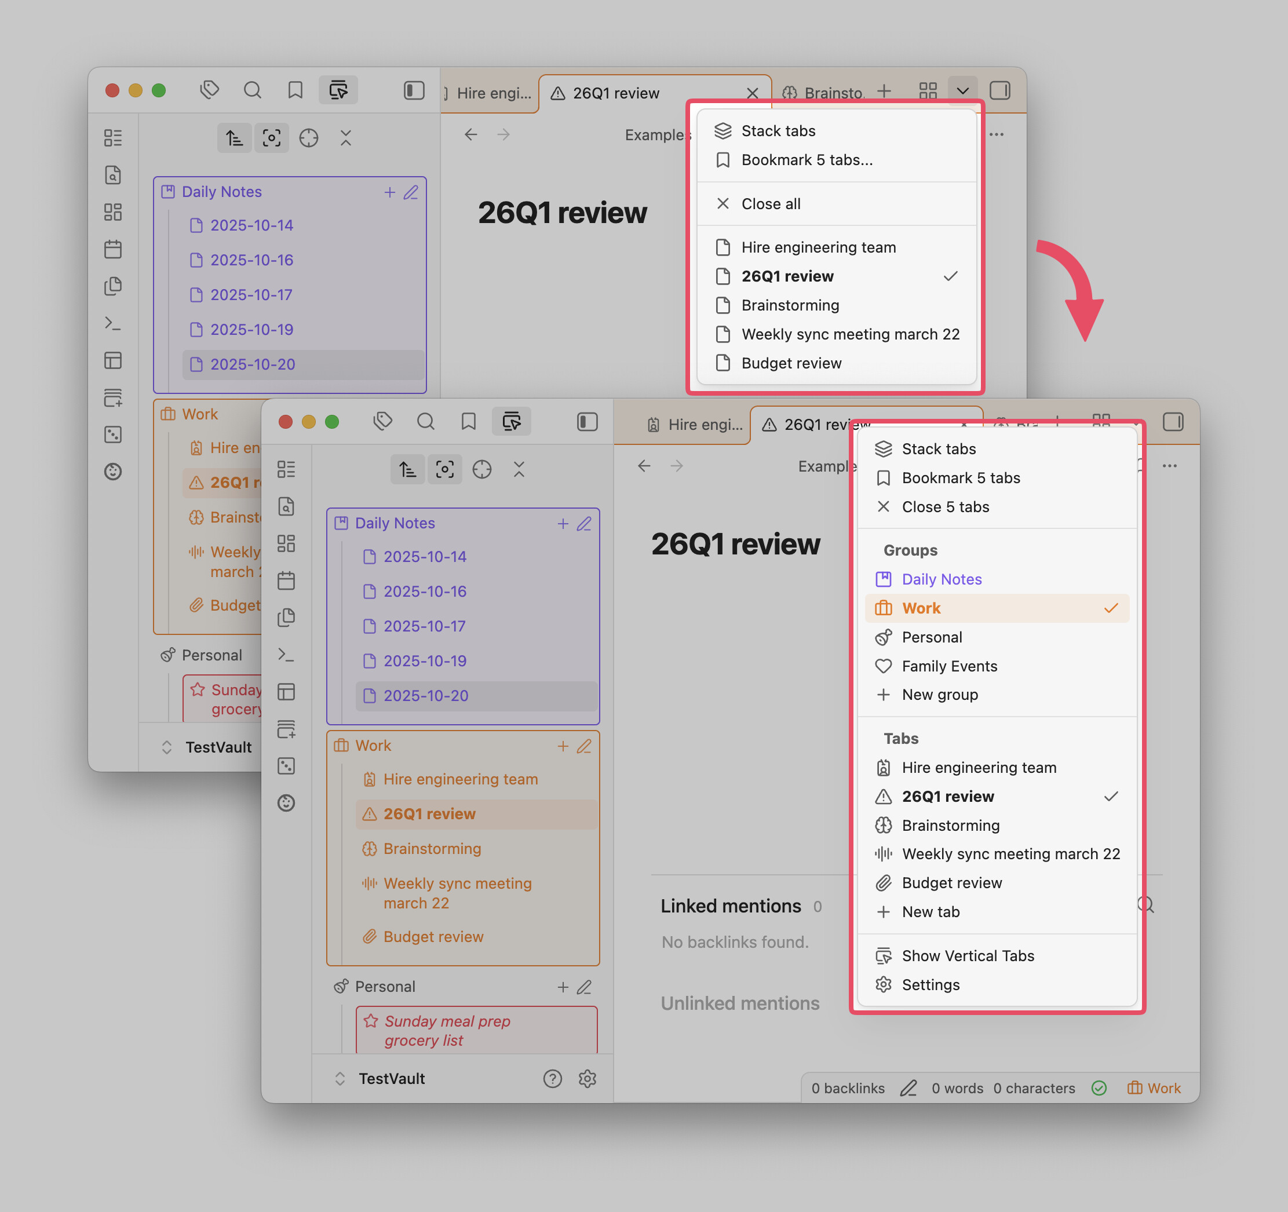1288x1212 pixels.
Task: Open help icon next to TestVault in front window
Action: click(x=553, y=1079)
